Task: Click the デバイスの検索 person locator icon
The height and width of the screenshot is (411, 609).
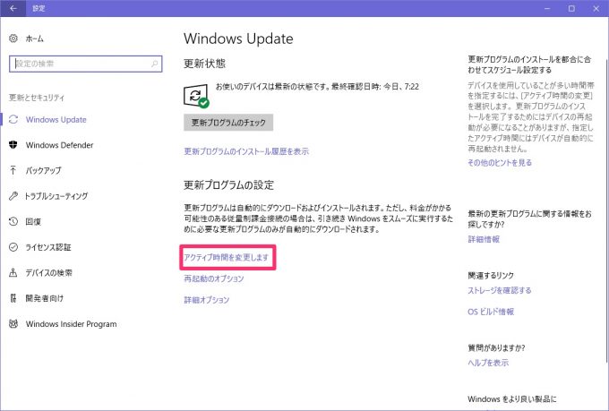Action: pyautogui.click(x=13, y=273)
